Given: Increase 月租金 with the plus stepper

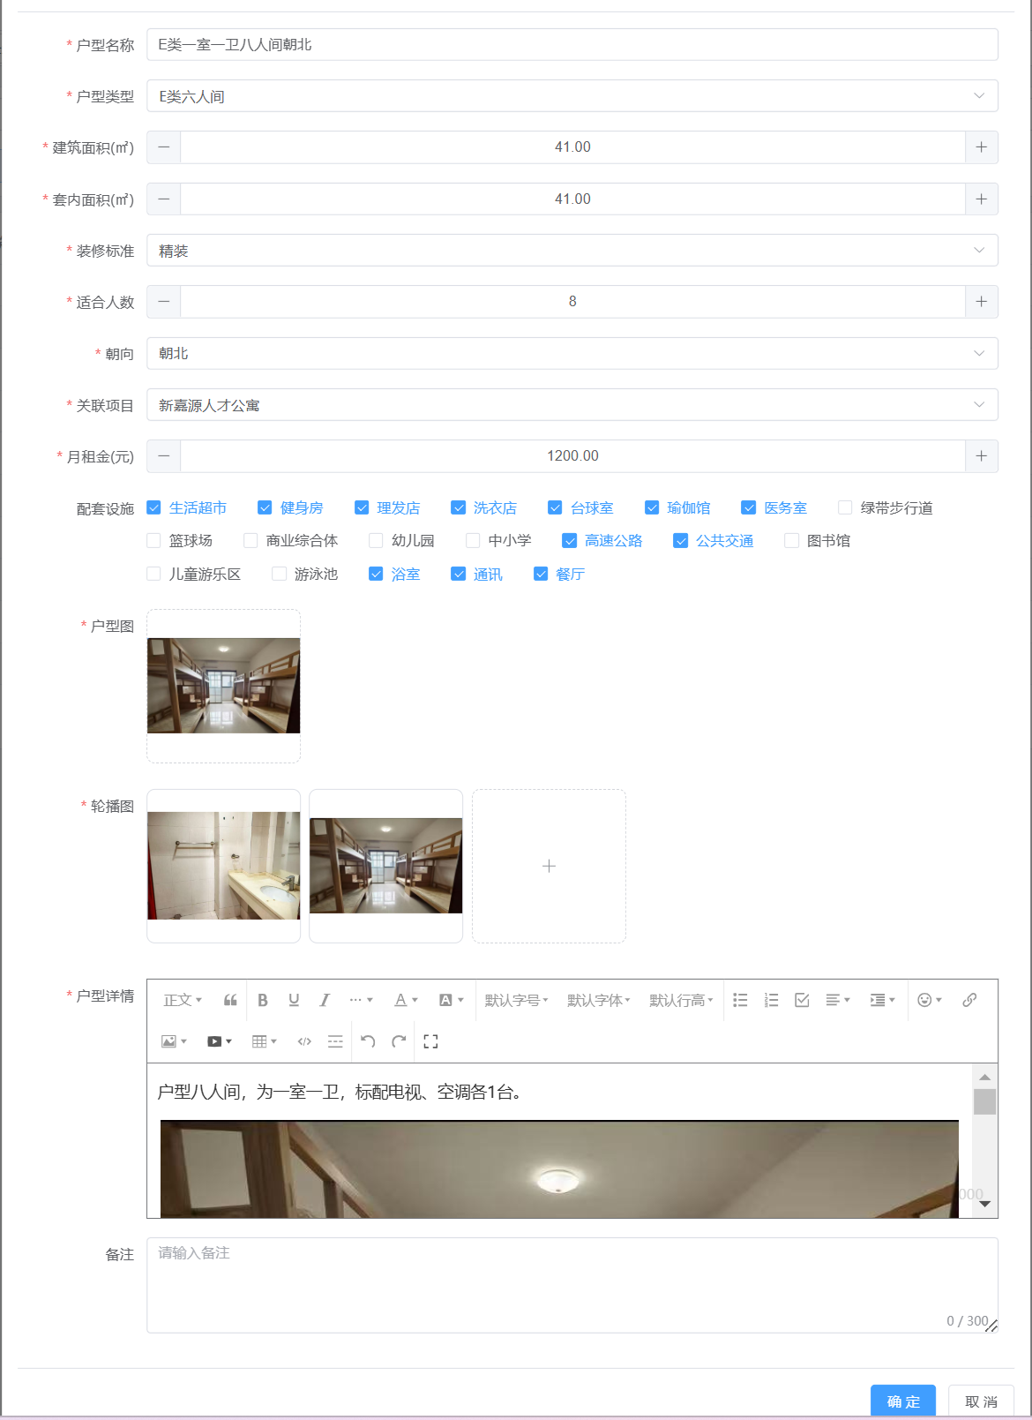Looking at the screenshot, I should click(981, 456).
